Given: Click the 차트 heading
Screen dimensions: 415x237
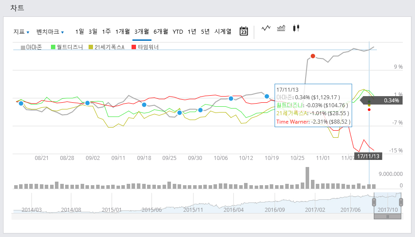Looking at the screenshot, I should click(x=17, y=8).
